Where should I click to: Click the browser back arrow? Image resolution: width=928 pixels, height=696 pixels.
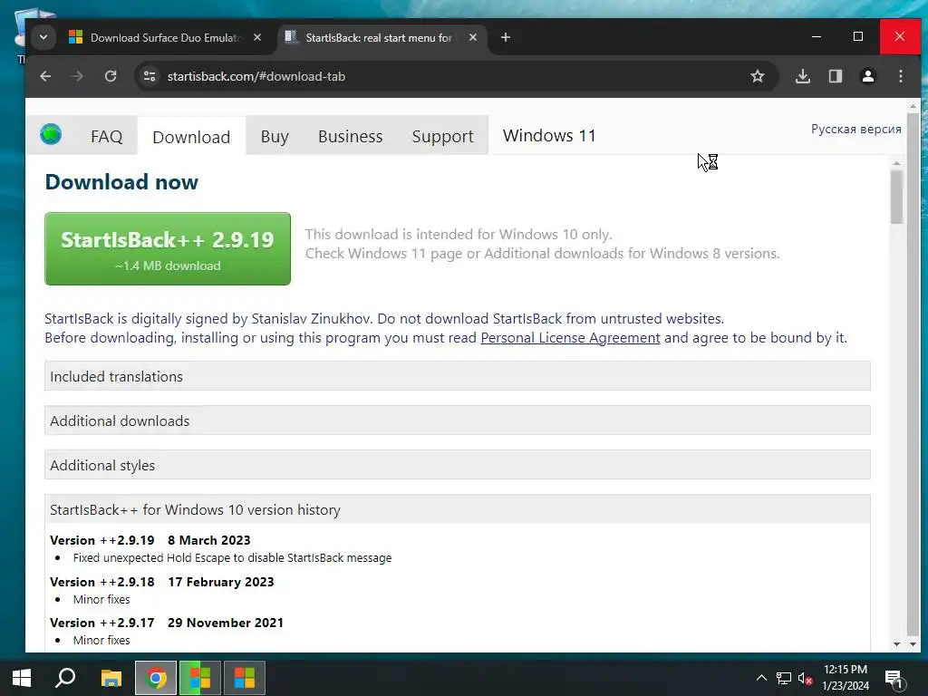pos(45,76)
